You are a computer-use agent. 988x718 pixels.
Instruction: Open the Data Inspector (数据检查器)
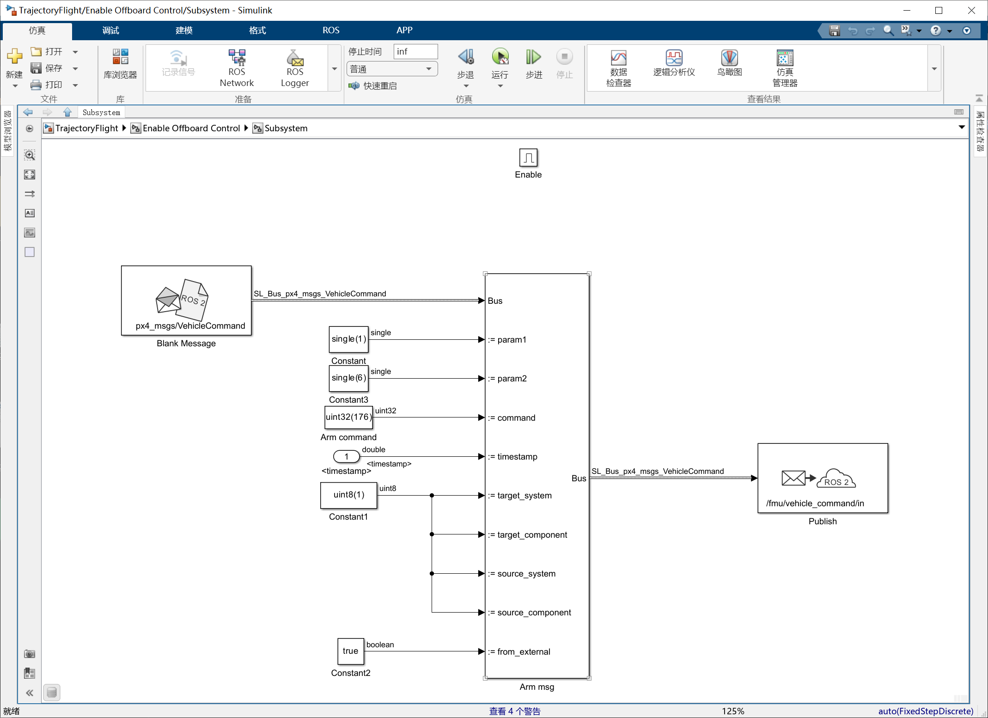pyautogui.click(x=618, y=68)
